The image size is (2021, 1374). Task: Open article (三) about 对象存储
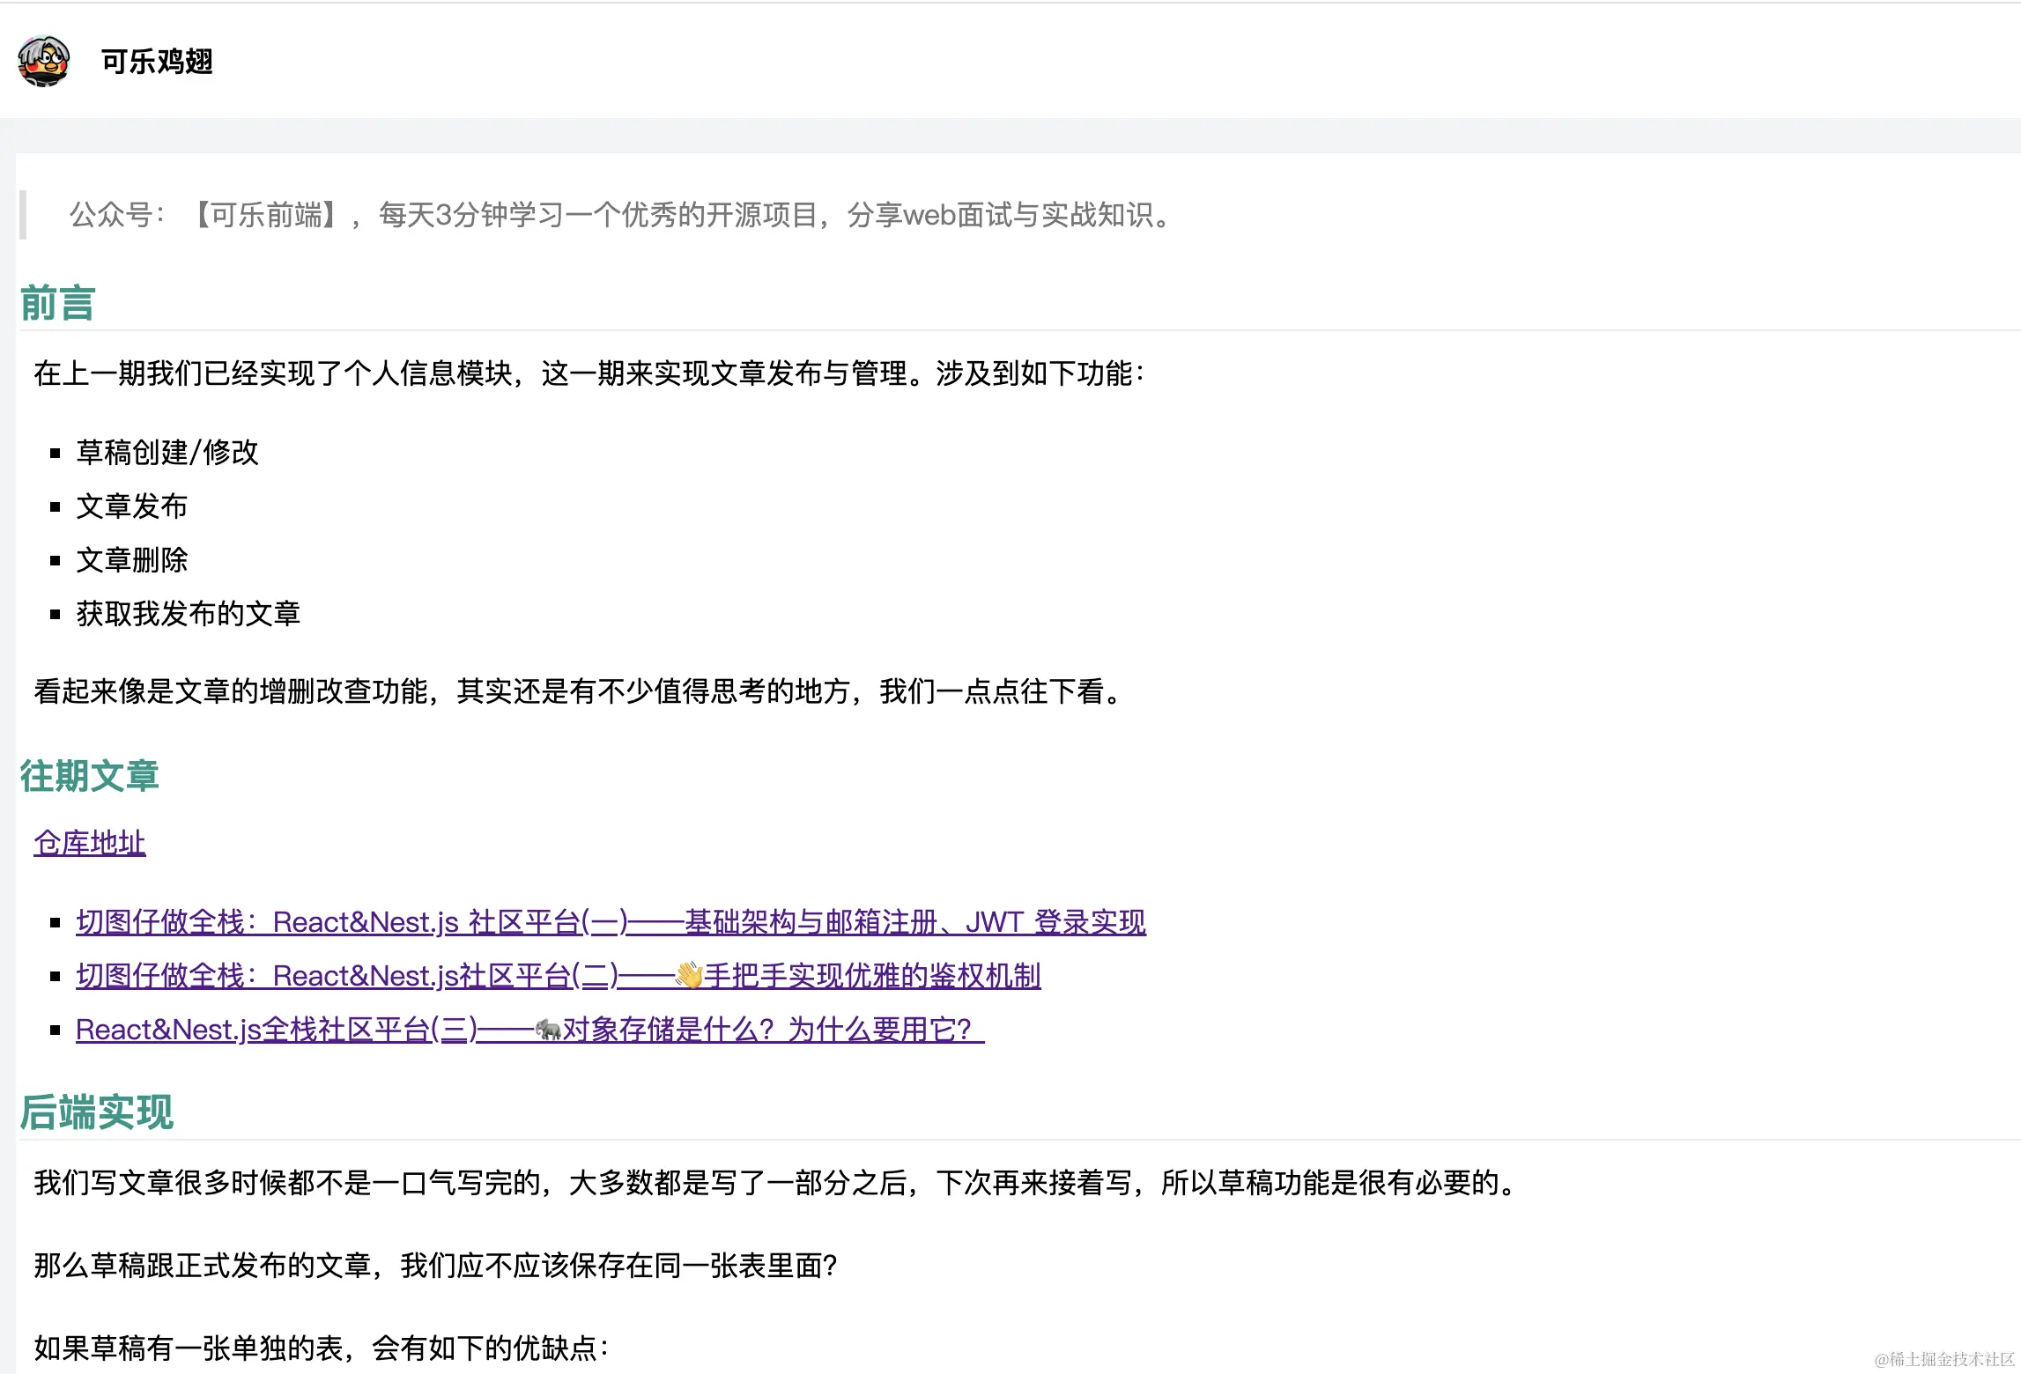352,1030
